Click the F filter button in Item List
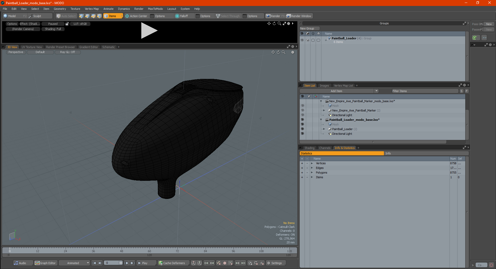 point(467,91)
